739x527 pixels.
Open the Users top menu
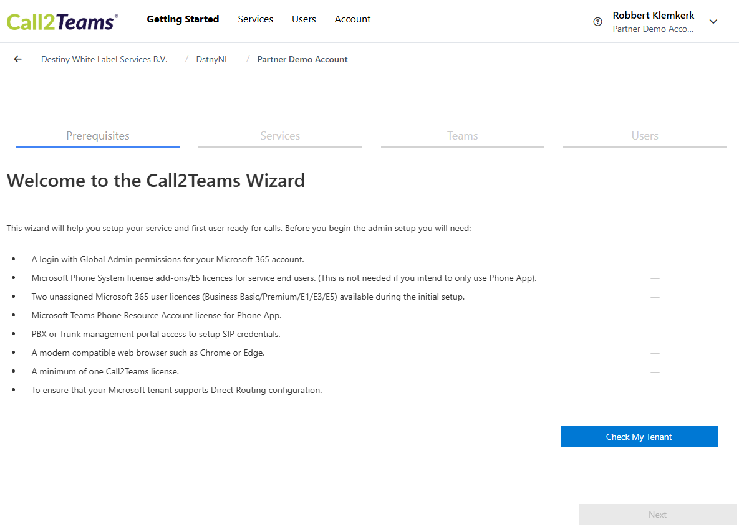(x=304, y=19)
